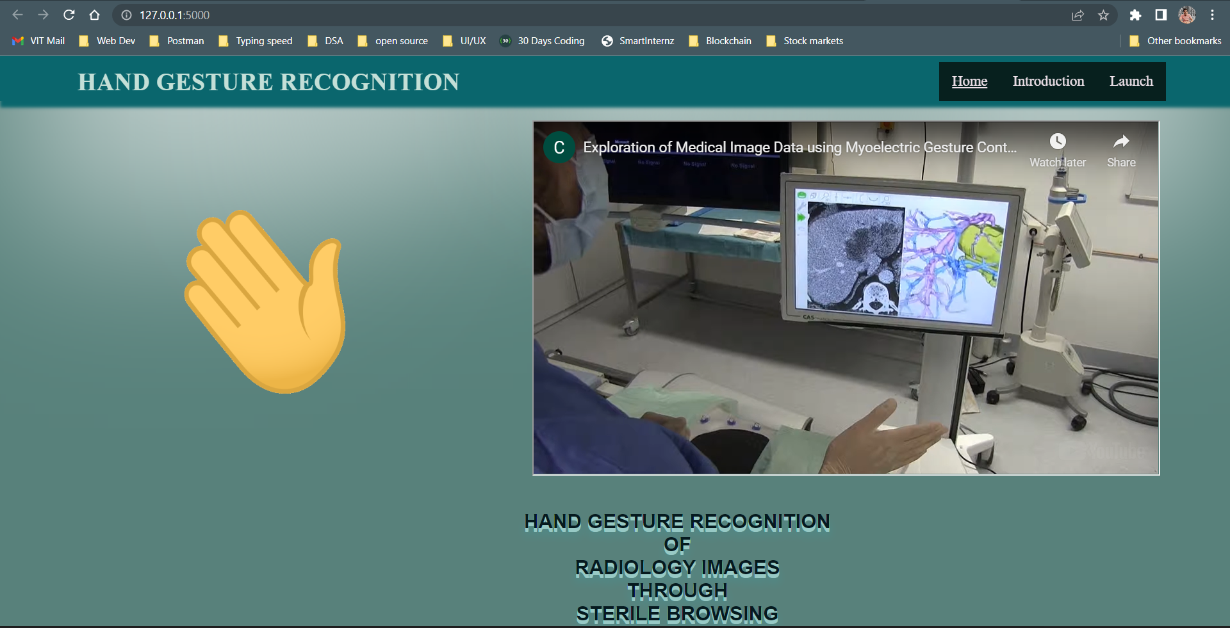1230x628 pixels.
Task: Reload the page with the refresh icon
Action: (x=69, y=15)
